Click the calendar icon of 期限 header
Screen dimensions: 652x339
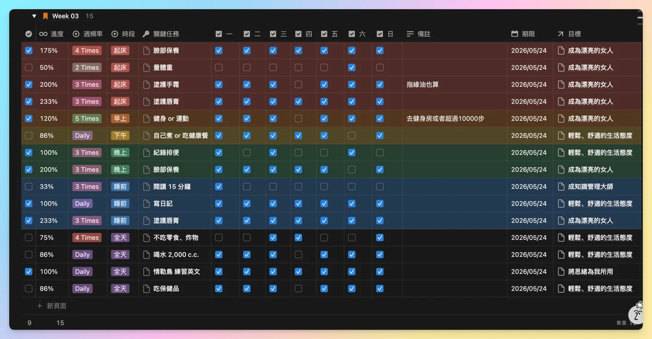tap(515, 34)
